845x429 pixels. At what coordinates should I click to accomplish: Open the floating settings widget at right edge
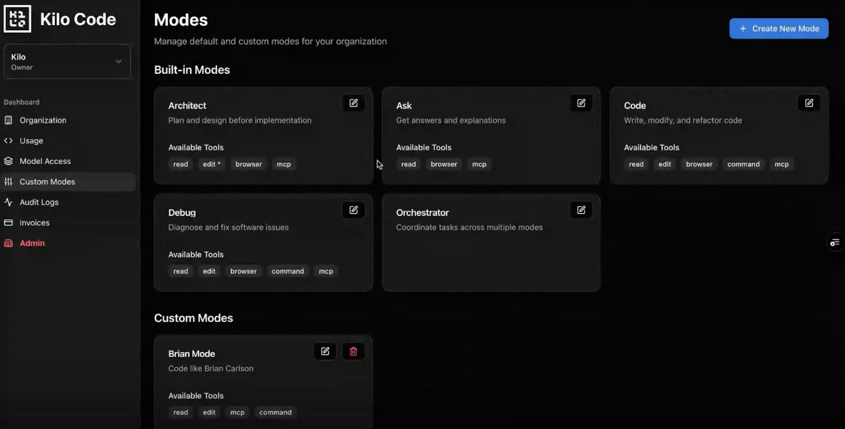pyautogui.click(x=835, y=243)
